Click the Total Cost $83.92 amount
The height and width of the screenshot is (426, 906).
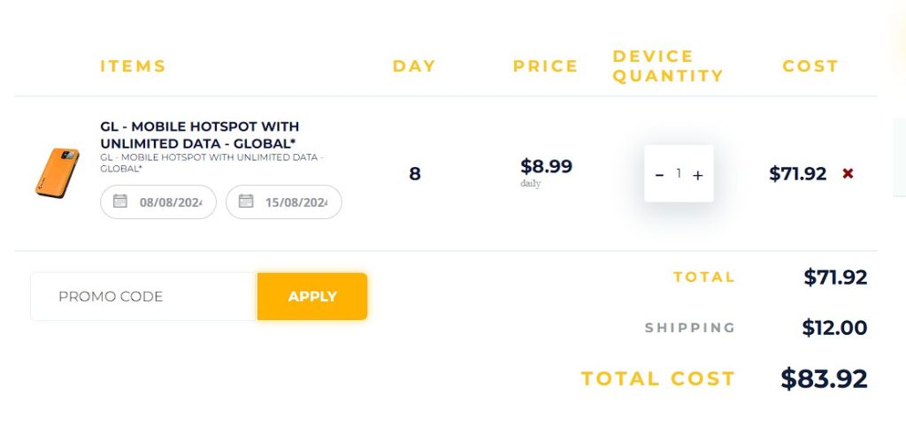[824, 378]
